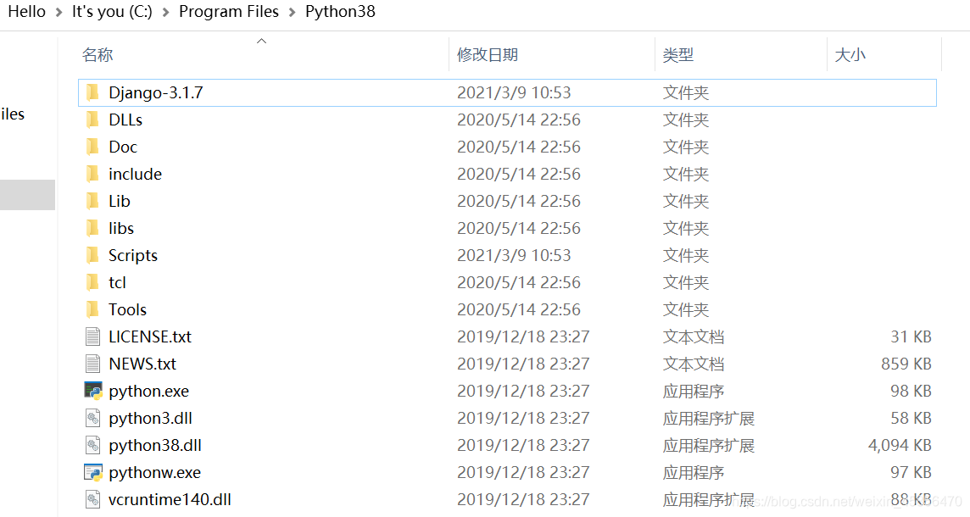The image size is (970, 517).
Task: Select the include folder icon
Action: [x=92, y=175]
